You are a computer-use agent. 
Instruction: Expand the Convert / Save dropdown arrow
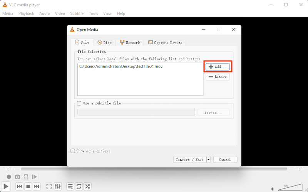(208, 160)
